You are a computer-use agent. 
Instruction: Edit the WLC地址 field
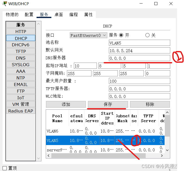140,96
